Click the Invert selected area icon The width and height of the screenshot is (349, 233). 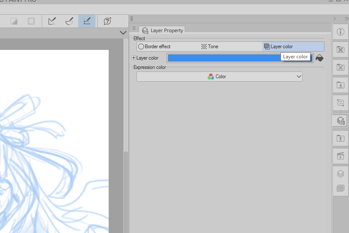[x=14, y=22]
